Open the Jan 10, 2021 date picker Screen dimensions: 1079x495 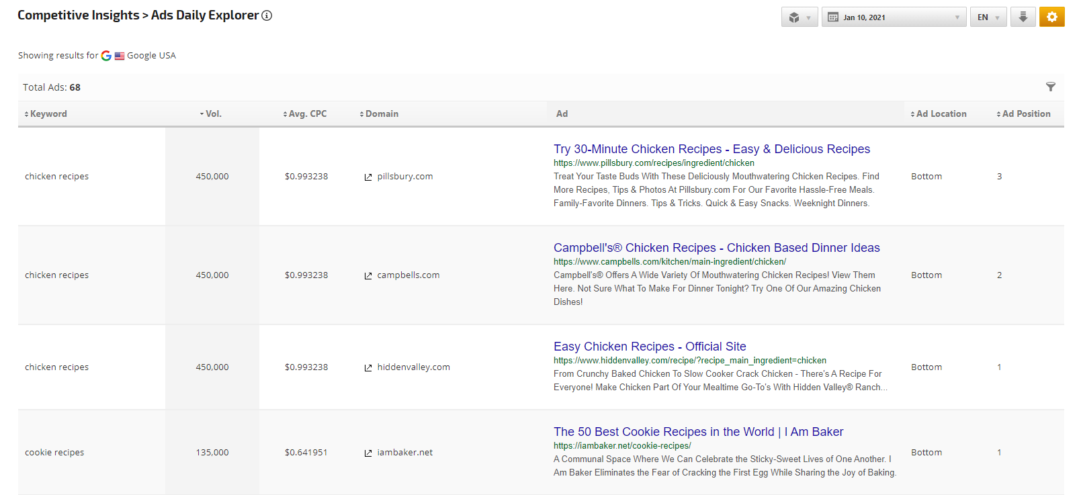893,17
